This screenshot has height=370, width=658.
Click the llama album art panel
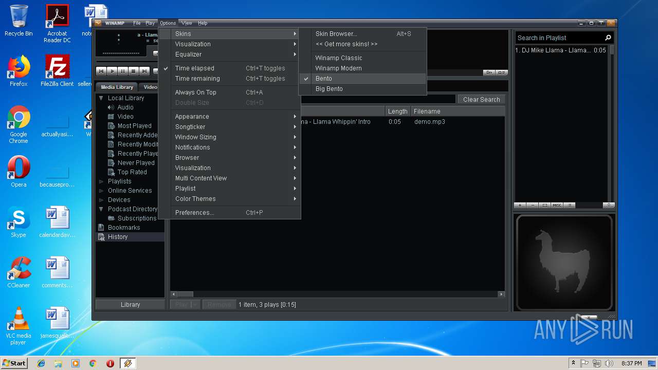[x=564, y=262]
